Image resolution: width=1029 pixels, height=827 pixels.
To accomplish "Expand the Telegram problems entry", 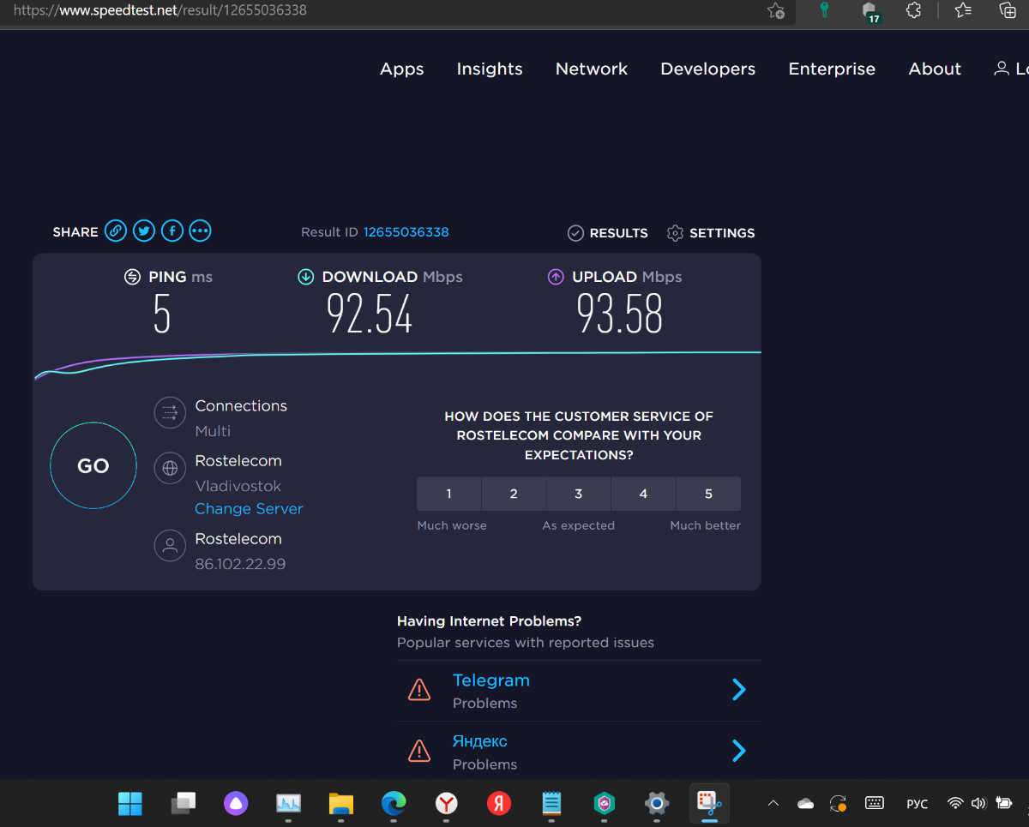I will 738,690.
